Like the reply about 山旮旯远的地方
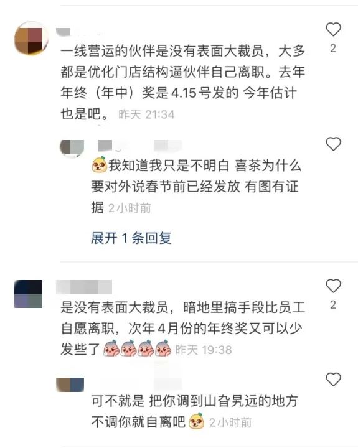Viewport: 358px width, 448px height. tap(334, 380)
